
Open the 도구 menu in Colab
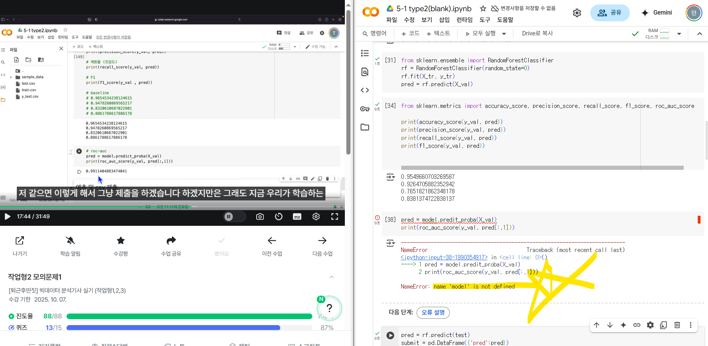tap(485, 20)
